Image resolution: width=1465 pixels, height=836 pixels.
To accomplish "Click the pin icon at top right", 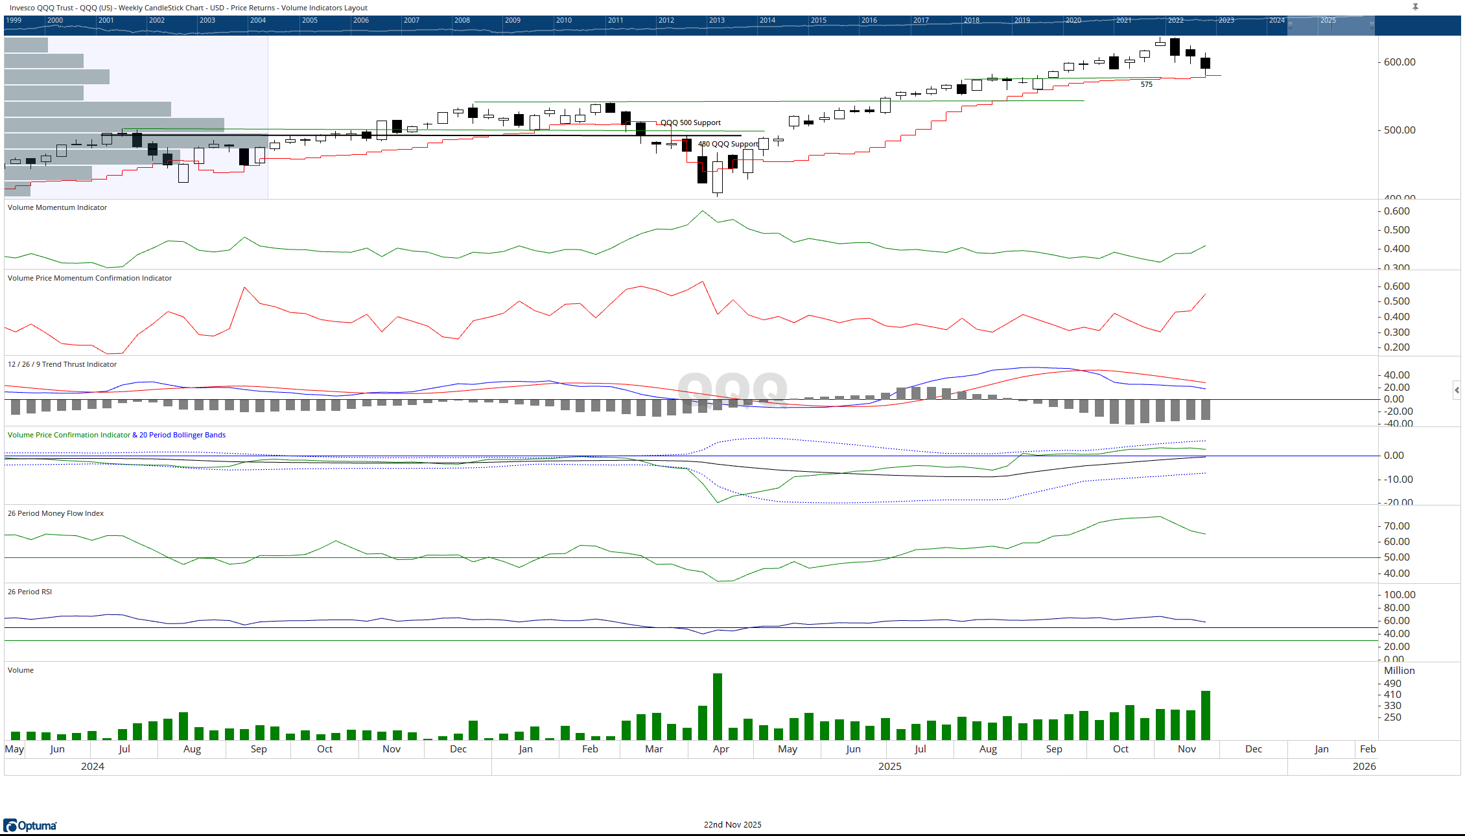I will point(1415,6).
